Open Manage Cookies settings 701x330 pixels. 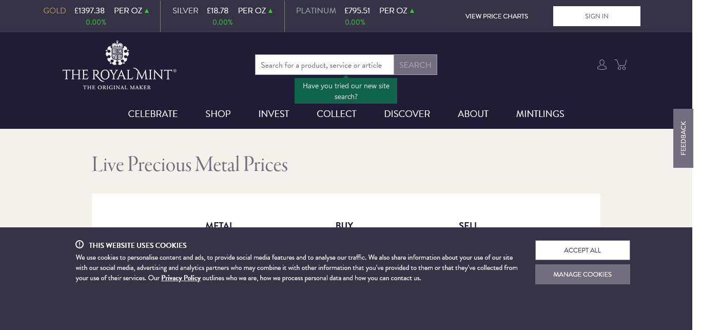(582, 275)
